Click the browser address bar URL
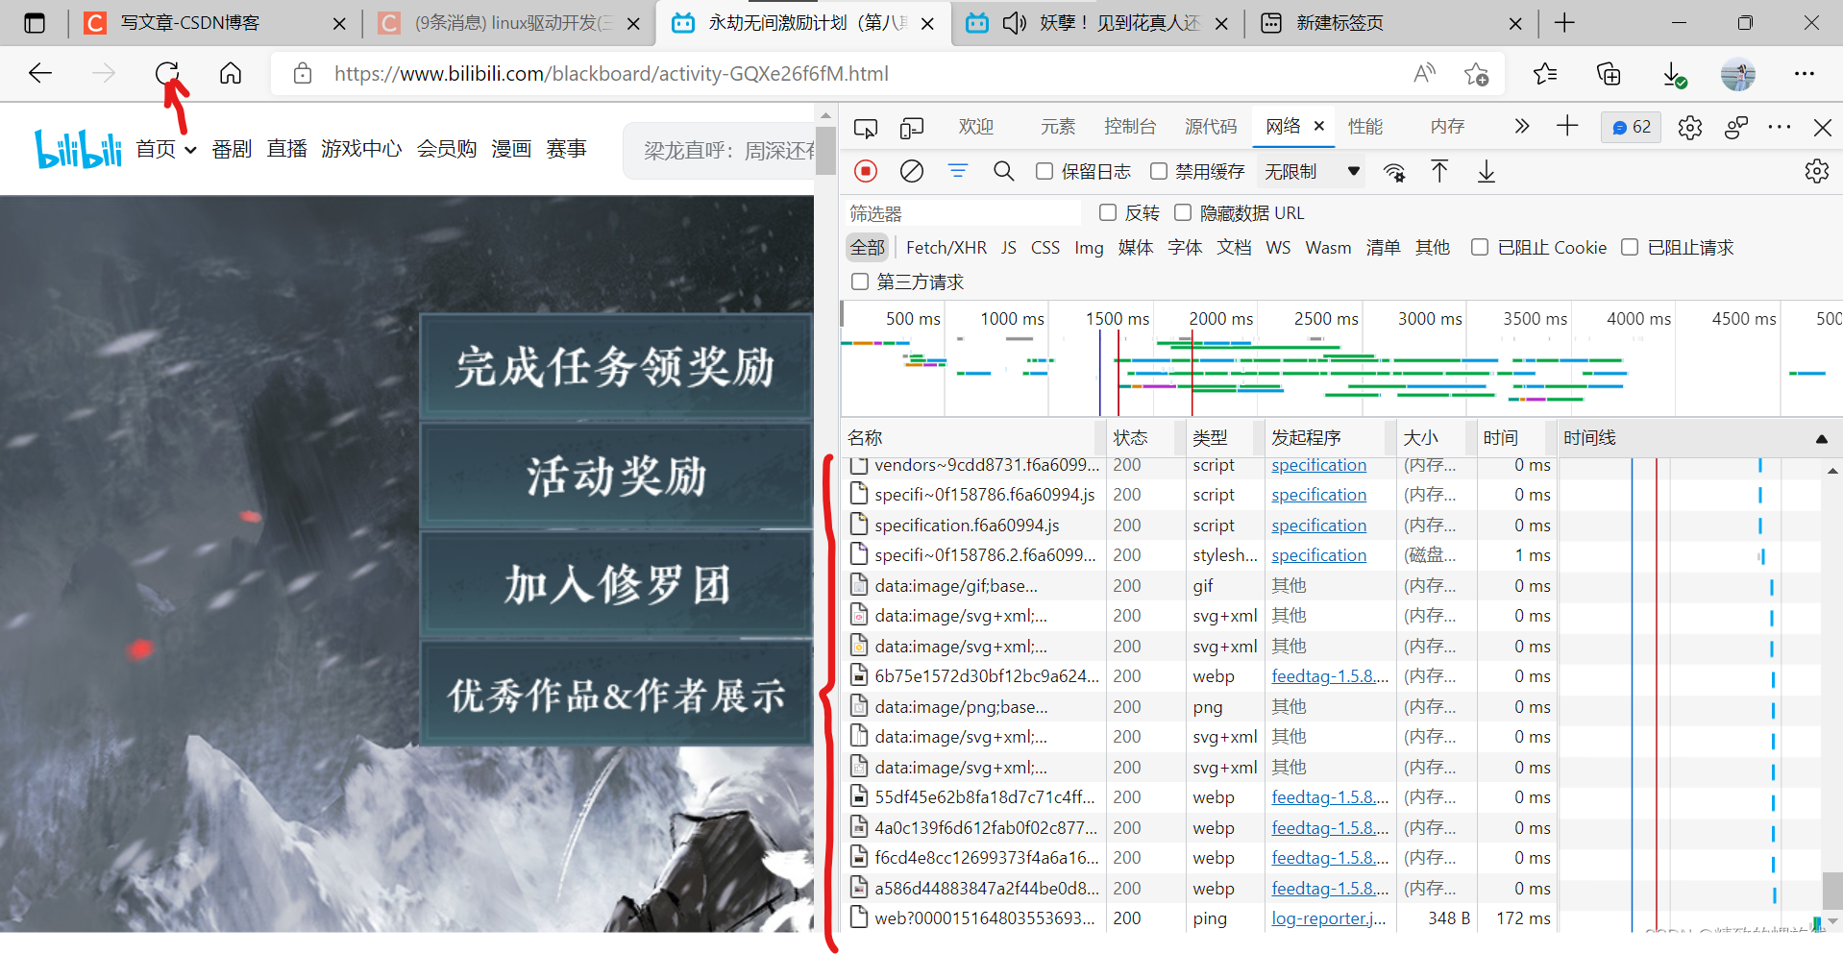The image size is (1843, 954). (611, 73)
